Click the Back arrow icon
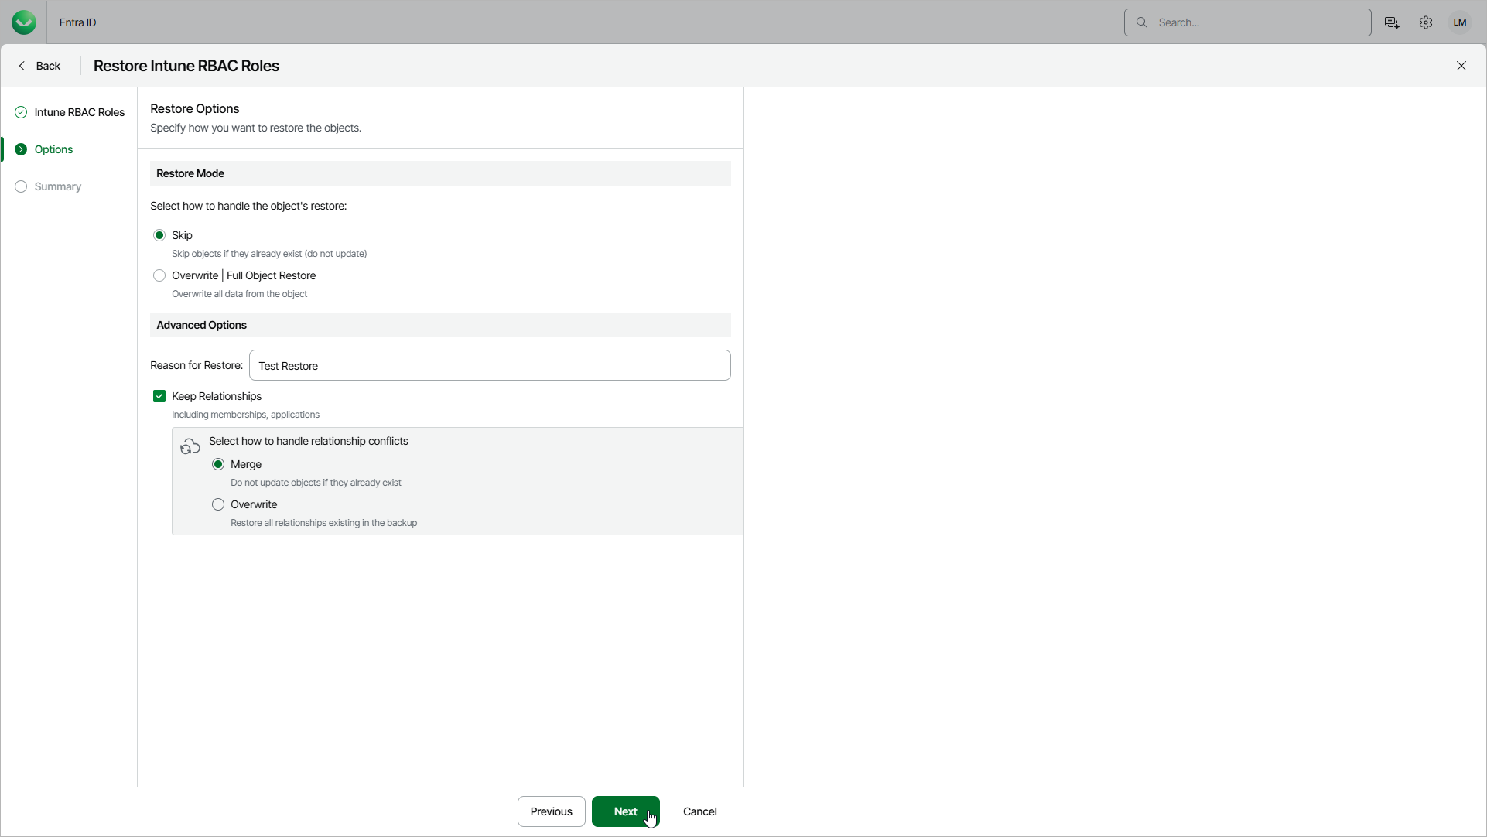 (x=22, y=66)
